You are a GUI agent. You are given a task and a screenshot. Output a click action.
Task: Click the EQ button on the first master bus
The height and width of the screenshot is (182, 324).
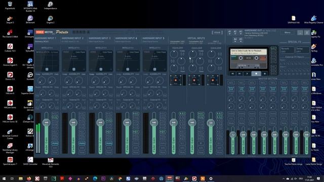(x=231, y=83)
